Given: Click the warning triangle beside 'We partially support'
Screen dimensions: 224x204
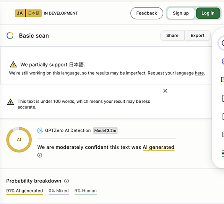Looking at the screenshot, I should pos(13,64).
